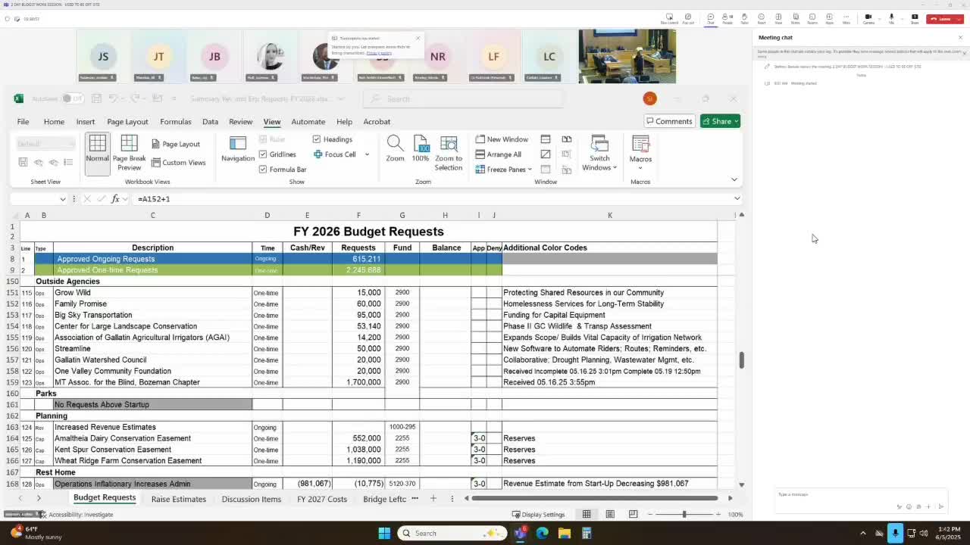Open Teams Apps

pos(829,18)
